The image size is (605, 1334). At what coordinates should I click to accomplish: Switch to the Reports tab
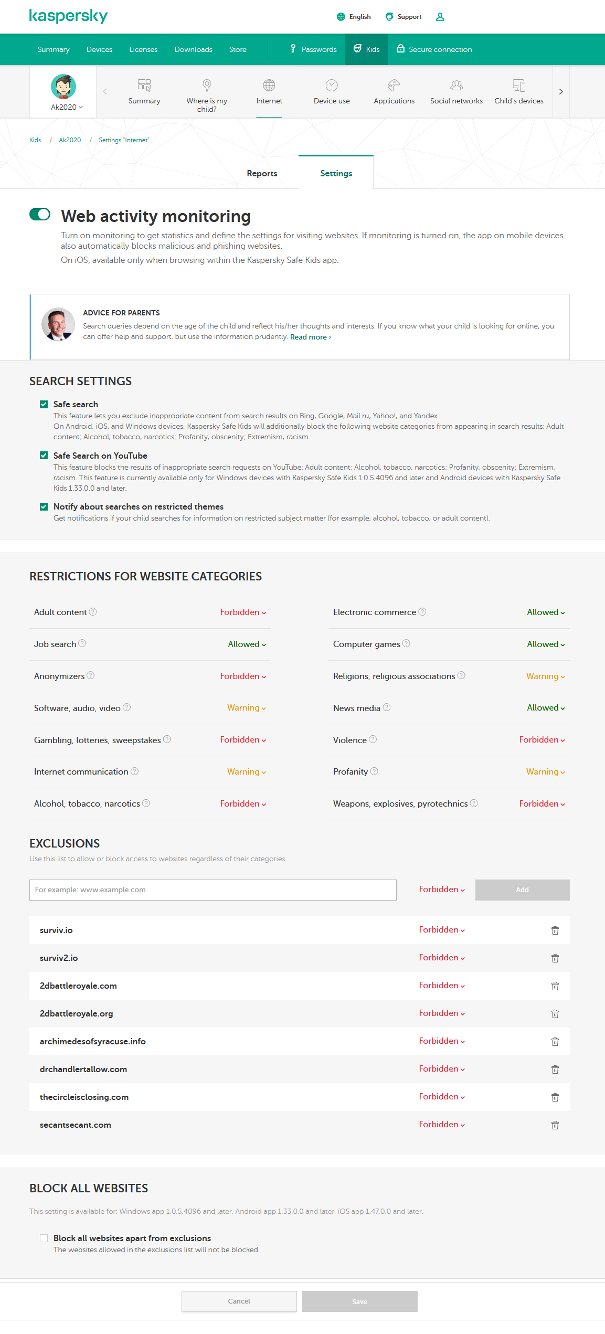tap(262, 173)
